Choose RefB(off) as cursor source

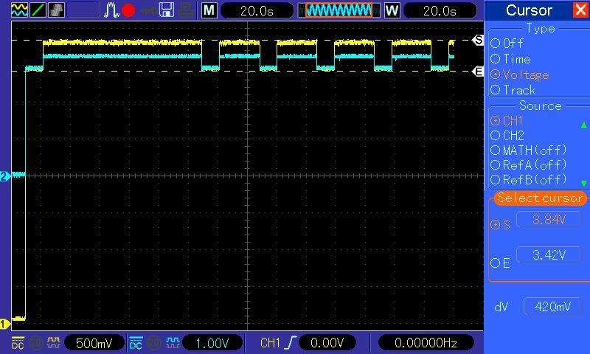(528, 179)
